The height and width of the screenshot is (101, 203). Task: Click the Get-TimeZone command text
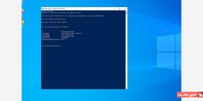tap(64, 27)
